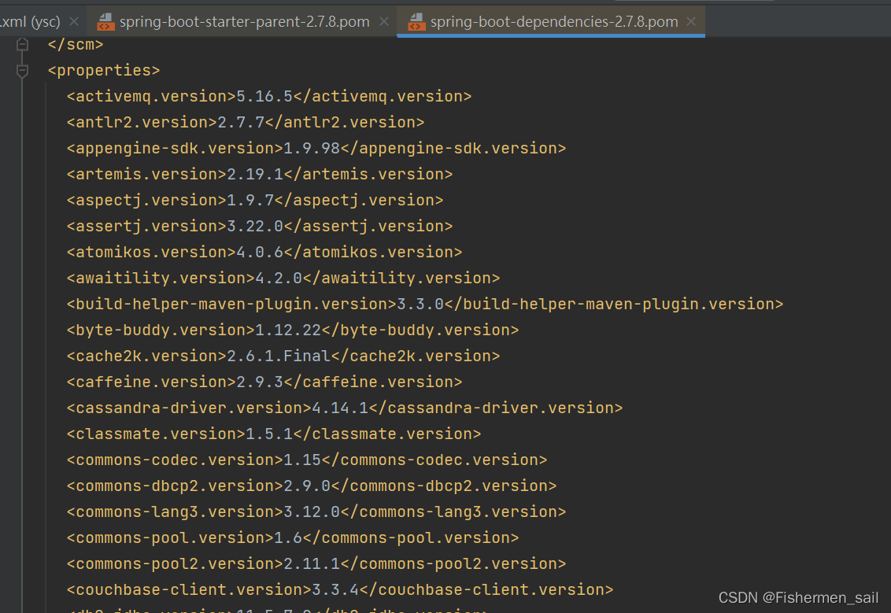This screenshot has width=891, height=613.
Task: Click atomikos.version value 4.0.6
Action: click(x=260, y=253)
